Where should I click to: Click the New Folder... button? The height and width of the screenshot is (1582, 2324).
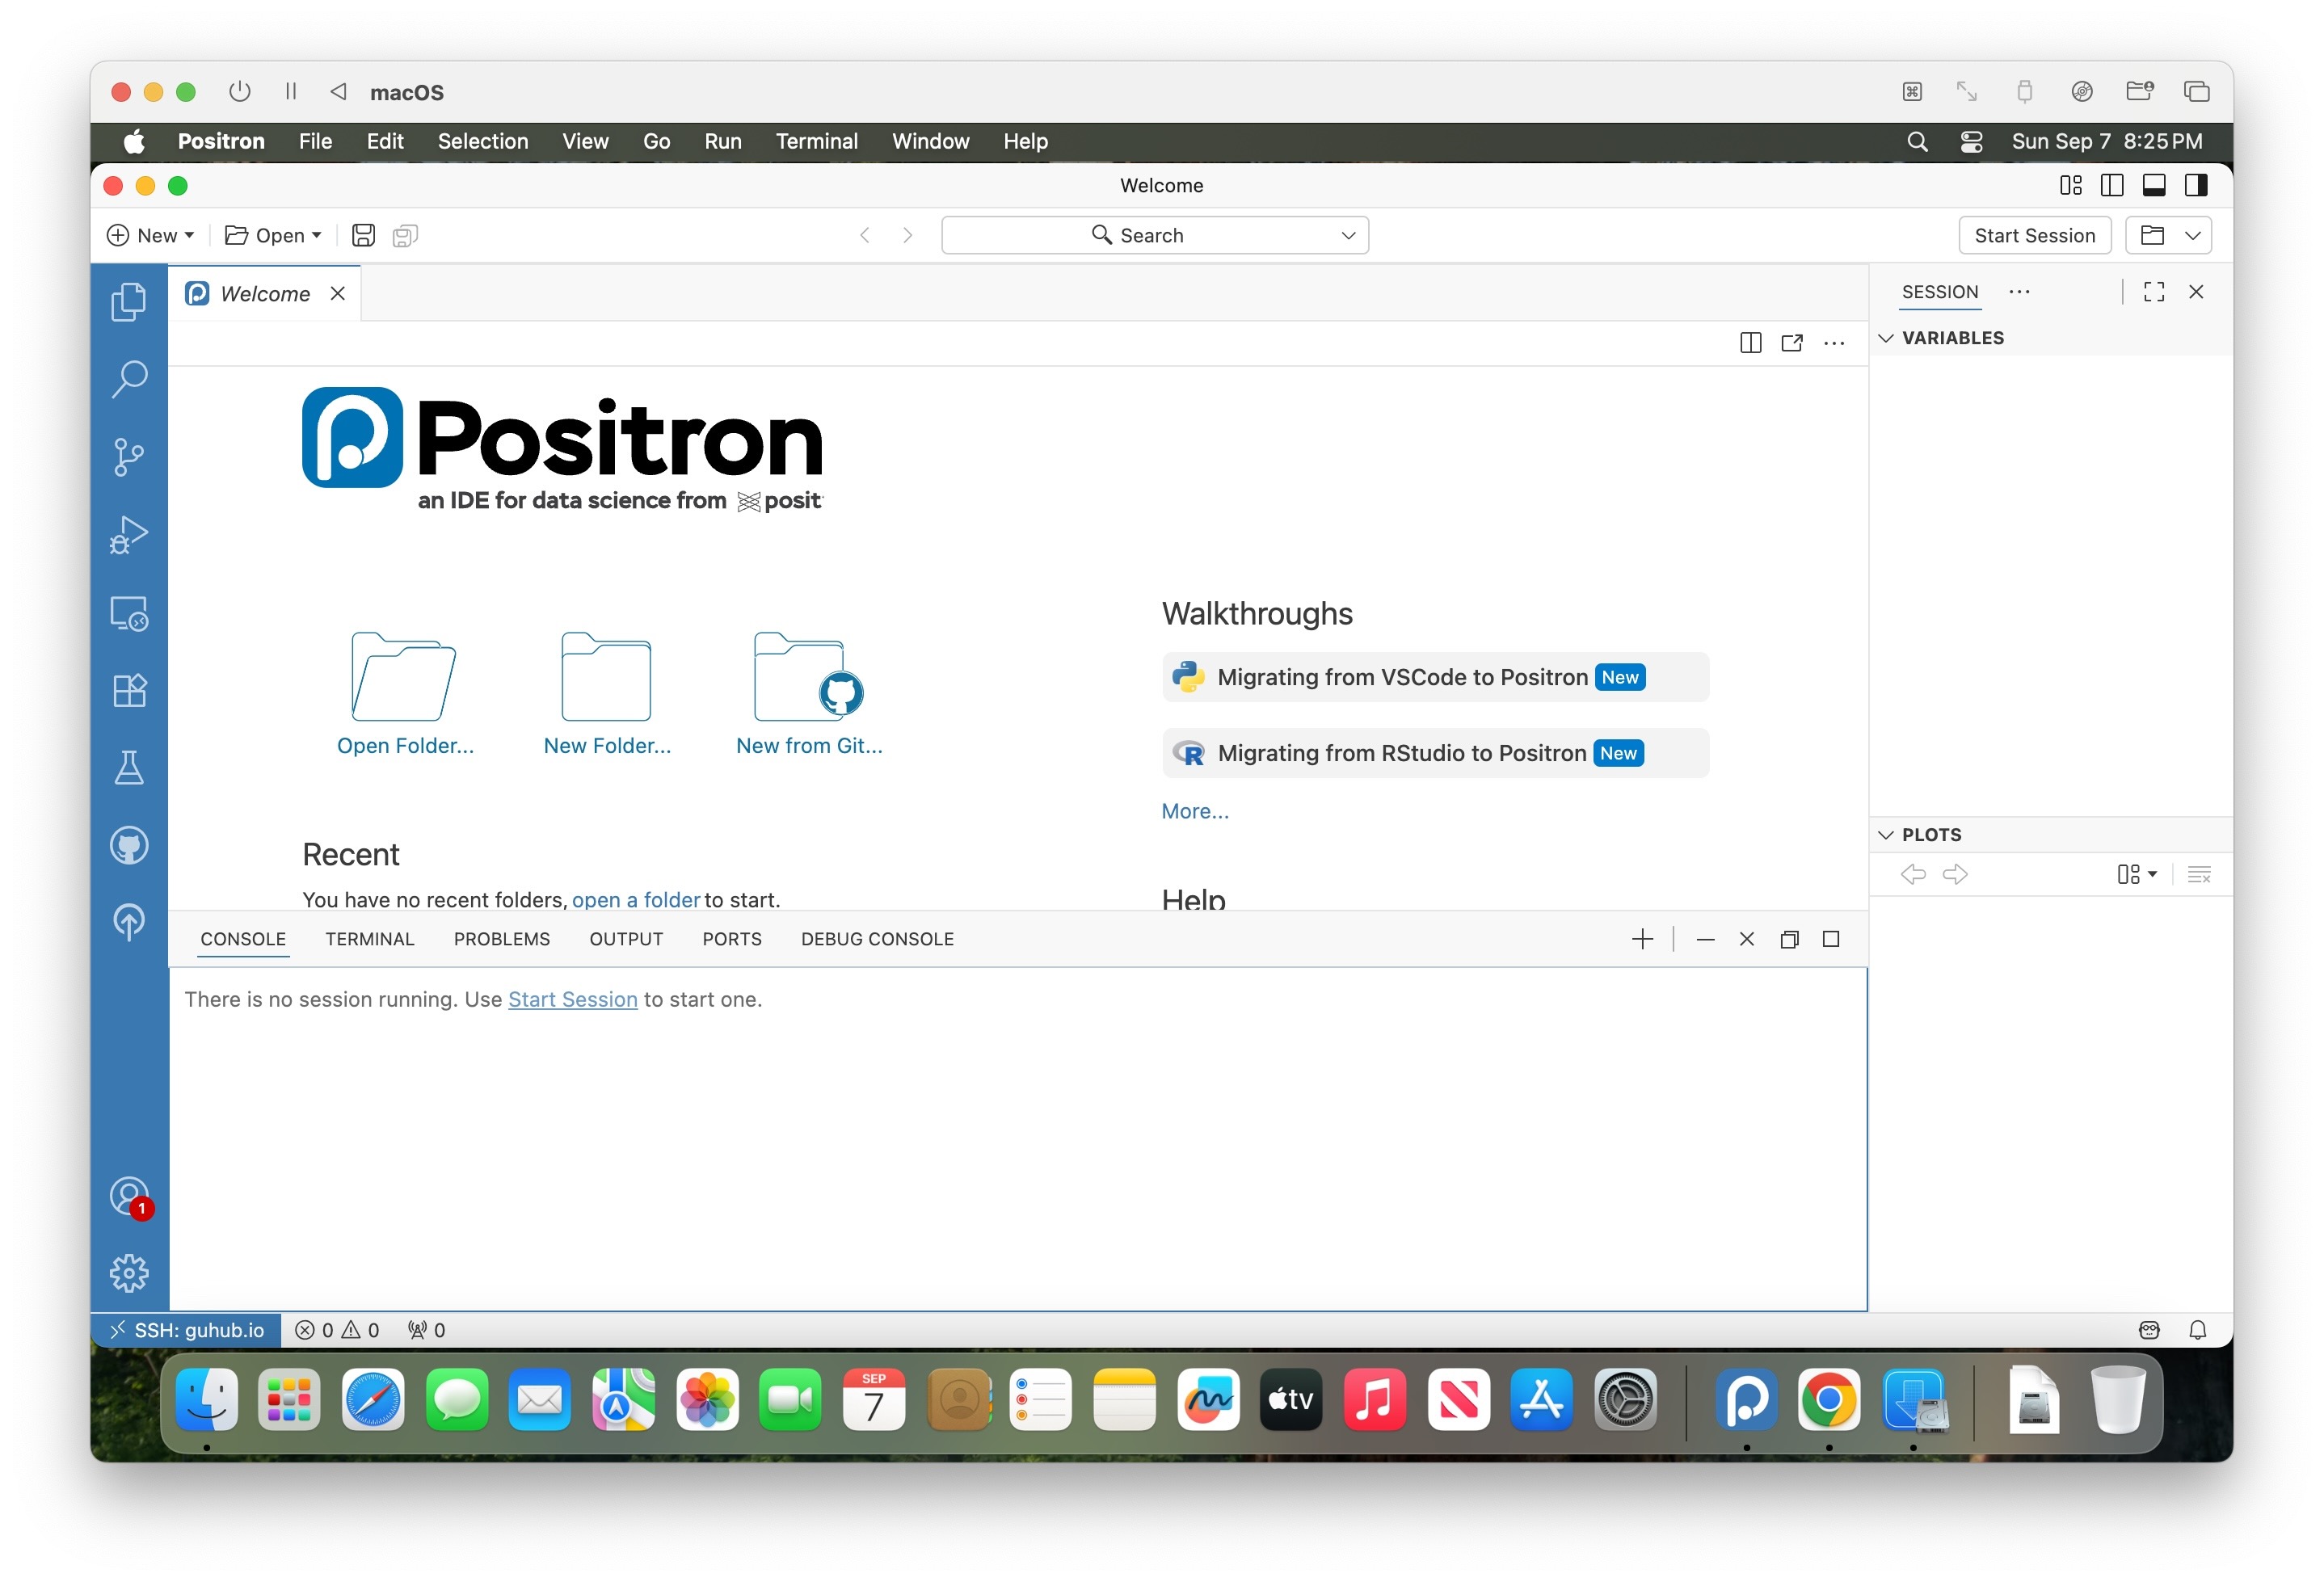[607, 693]
